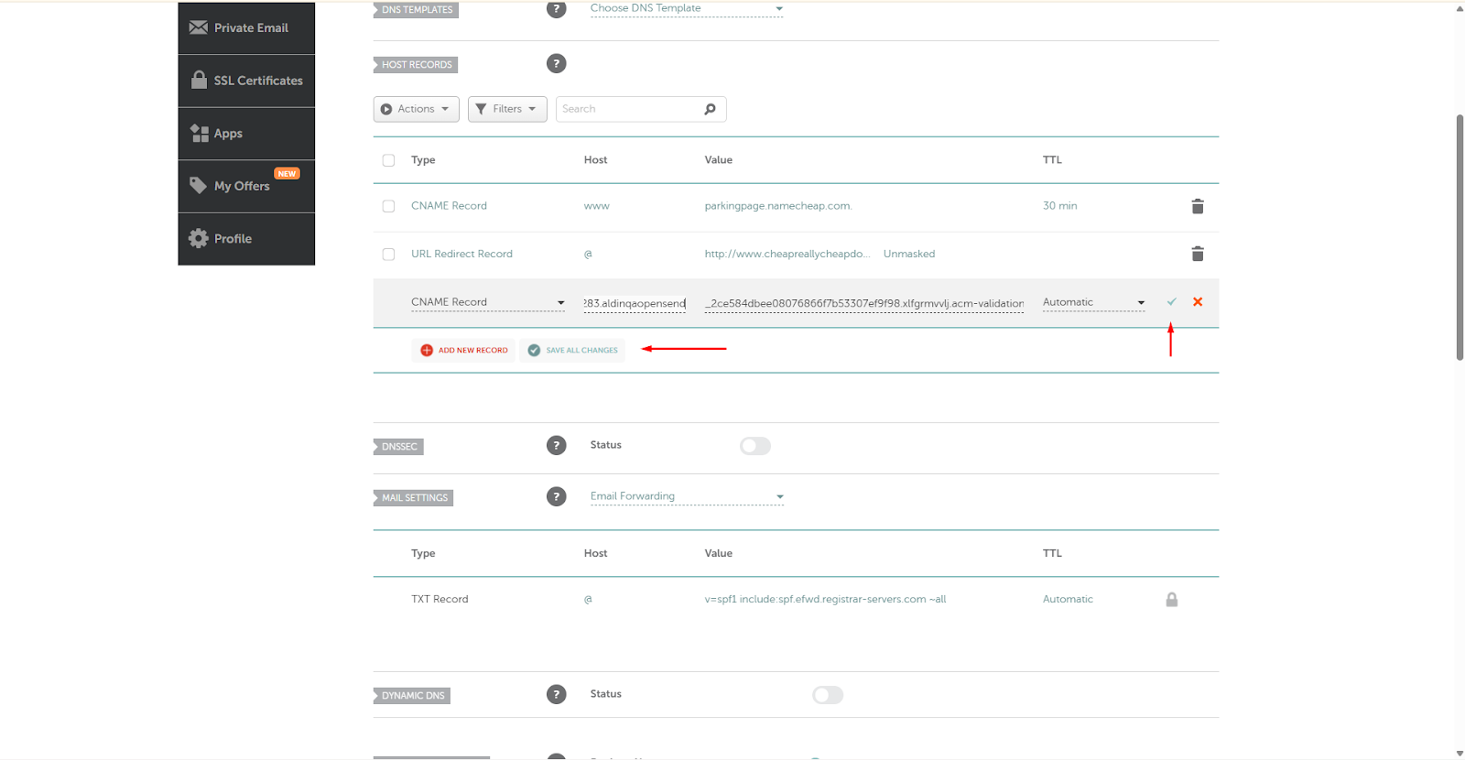Toggle the DNSSEC status switch

[754, 446]
